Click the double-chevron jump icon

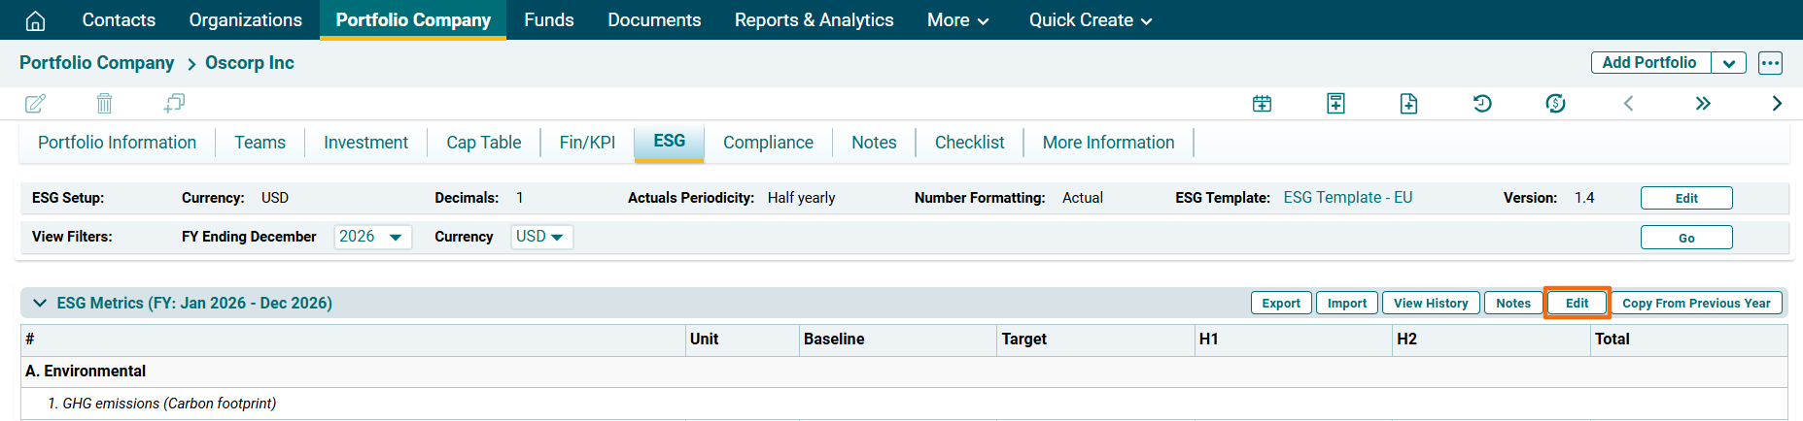coord(1703,104)
